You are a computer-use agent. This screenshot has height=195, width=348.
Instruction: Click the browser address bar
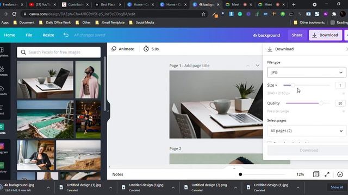[114, 14]
